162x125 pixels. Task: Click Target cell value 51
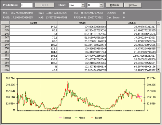pyautogui.click(x=34, y=34)
